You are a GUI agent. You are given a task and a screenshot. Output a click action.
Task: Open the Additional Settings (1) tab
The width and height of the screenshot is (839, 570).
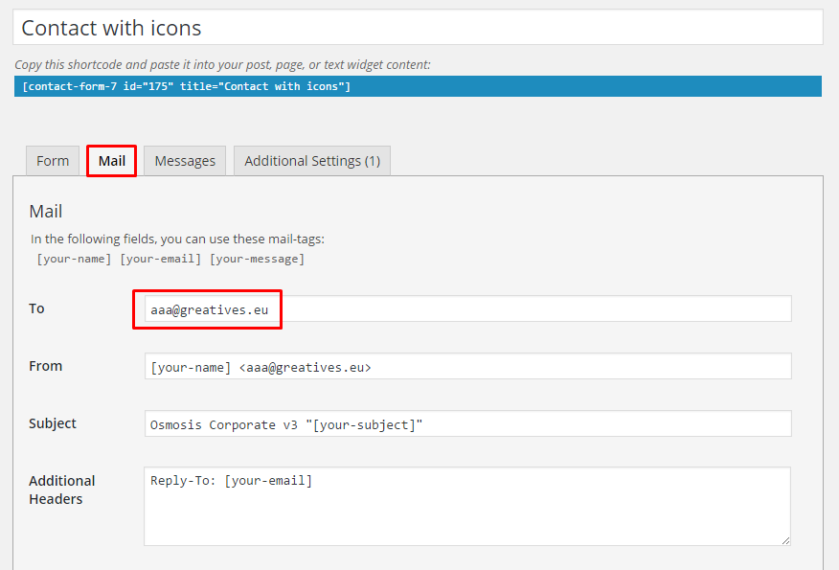pos(312,161)
